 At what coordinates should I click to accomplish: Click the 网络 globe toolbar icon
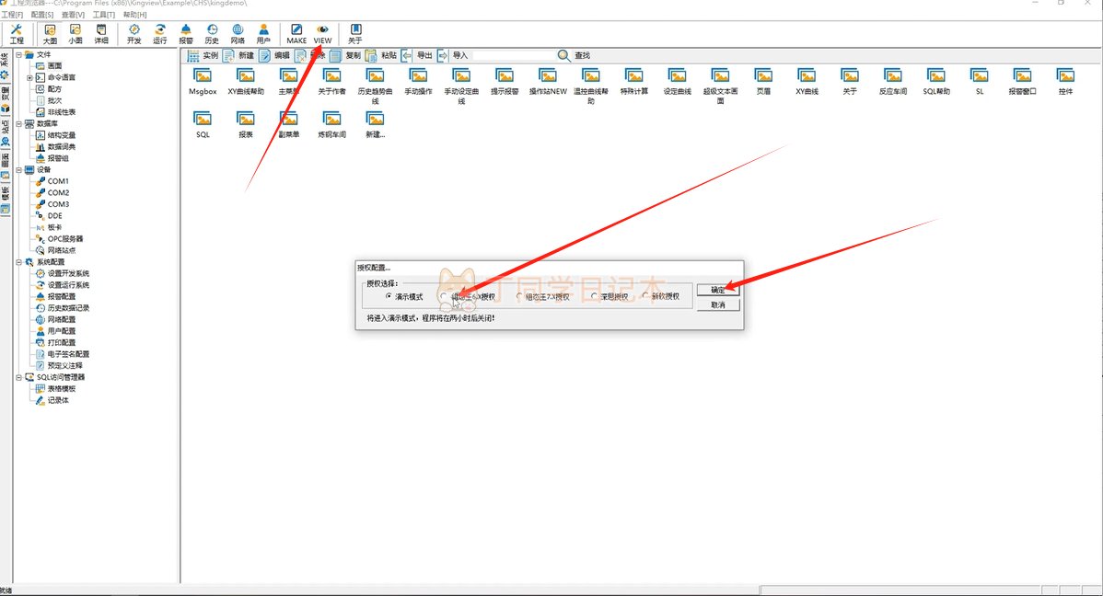(238, 34)
